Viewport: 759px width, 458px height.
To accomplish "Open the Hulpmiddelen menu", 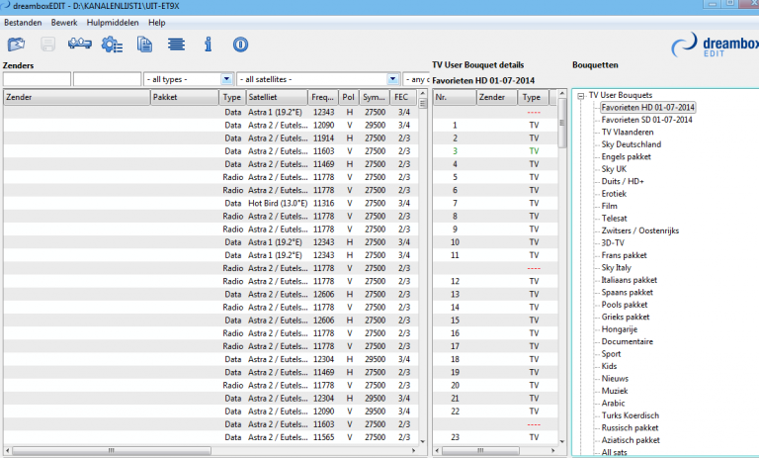I will pos(114,22).
